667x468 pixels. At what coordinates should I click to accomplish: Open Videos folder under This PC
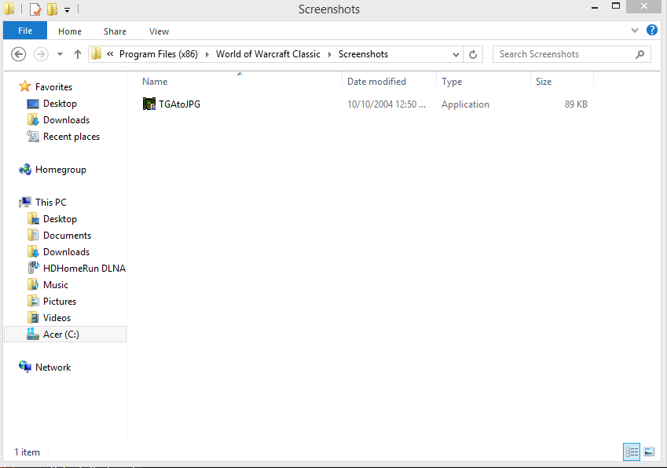pos(57,318)
